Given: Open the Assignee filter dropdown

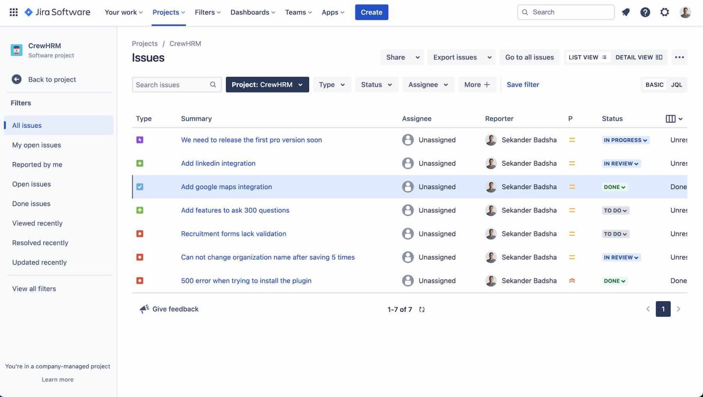Looking at the screenshot, I should (427, 84).
